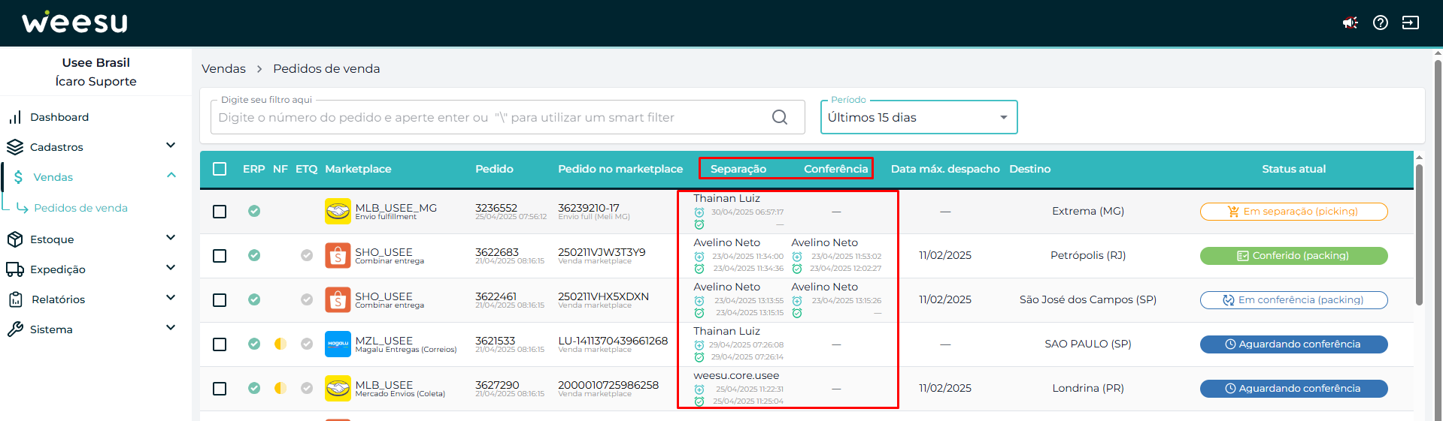Click Em separação (picking) status badge
Screen dimensions: 1443x421
[1293, 212]
